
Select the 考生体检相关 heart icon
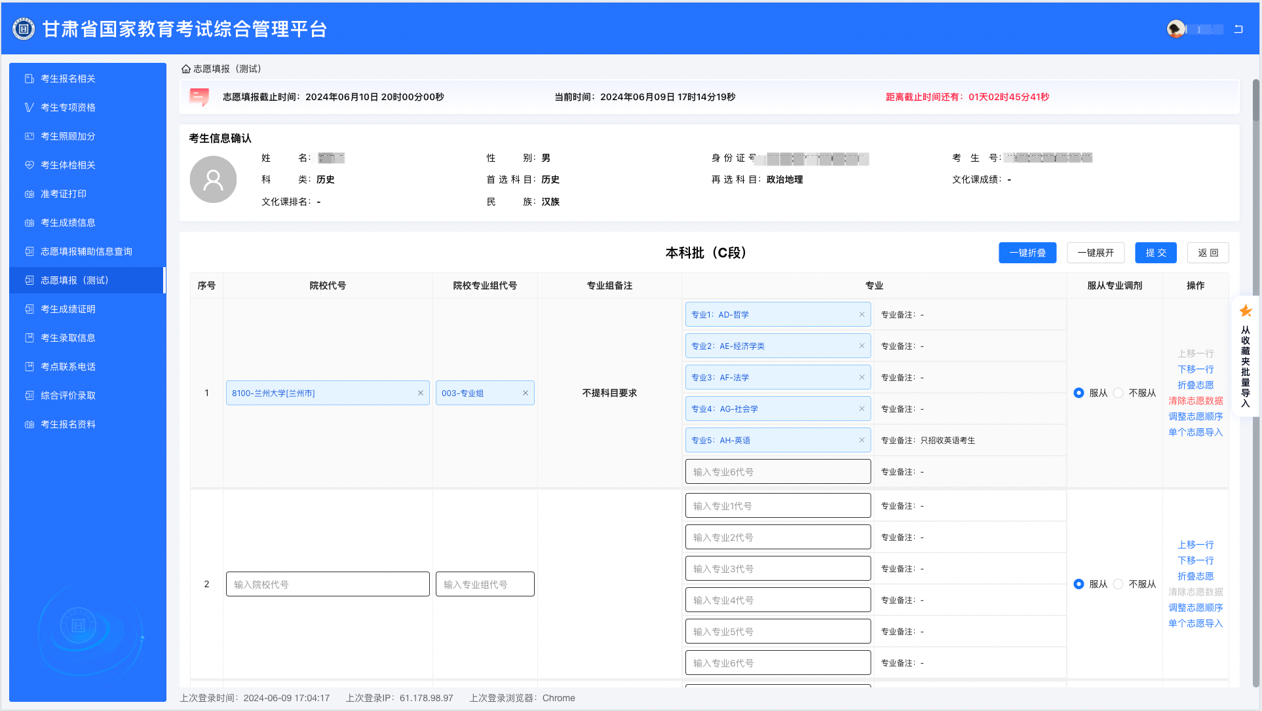click(29, 165)
